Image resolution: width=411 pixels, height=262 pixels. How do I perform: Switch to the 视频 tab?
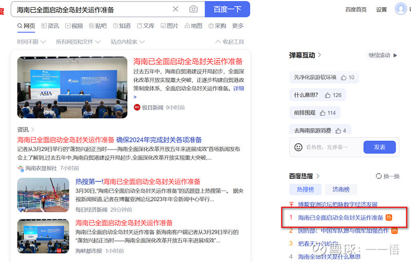pos(74,26)
